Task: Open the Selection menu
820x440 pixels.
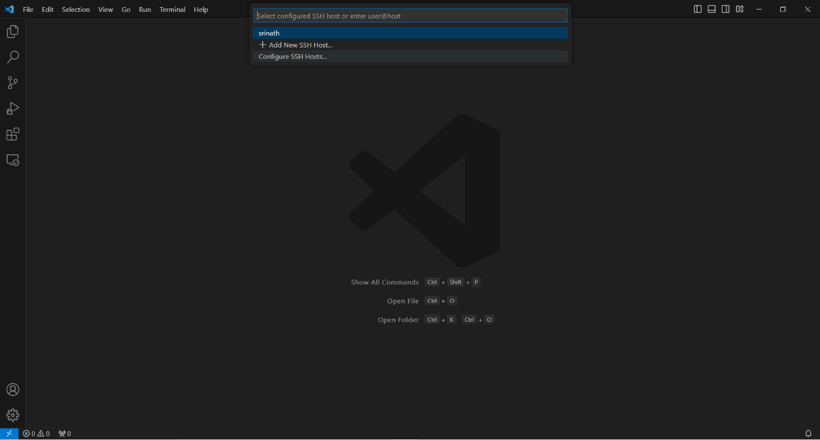Action: [x=76, y=10]
